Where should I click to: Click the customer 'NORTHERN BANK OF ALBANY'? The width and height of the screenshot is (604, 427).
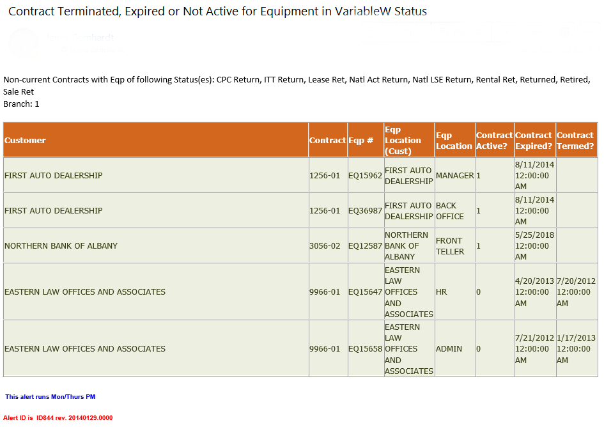61,246
